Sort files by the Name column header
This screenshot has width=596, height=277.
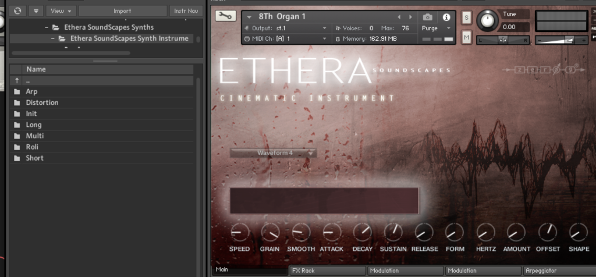tap(108, 69)
